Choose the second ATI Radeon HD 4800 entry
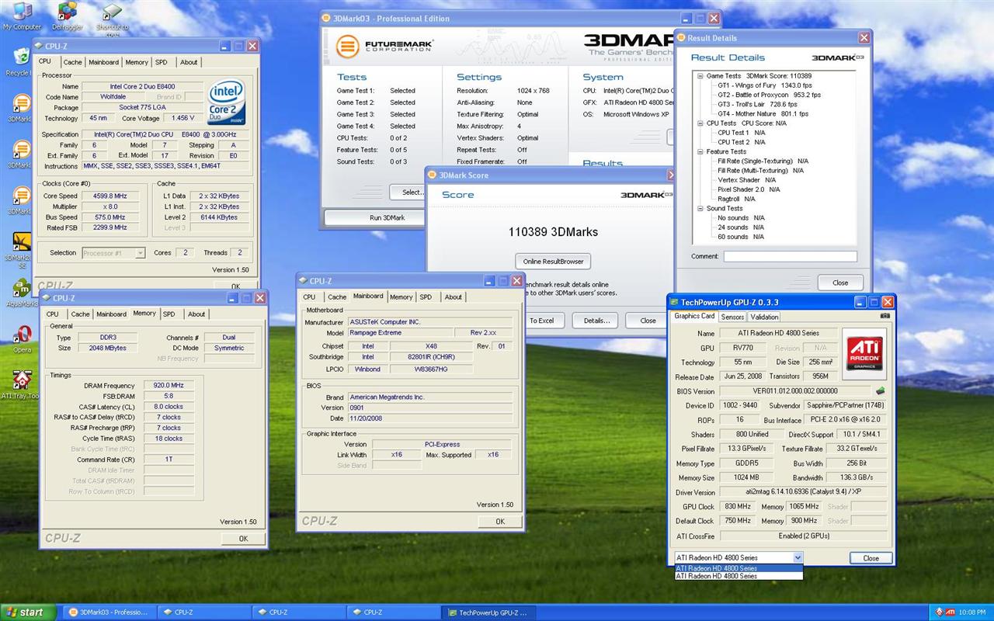The image size is (994, 621). coord(739,576)
